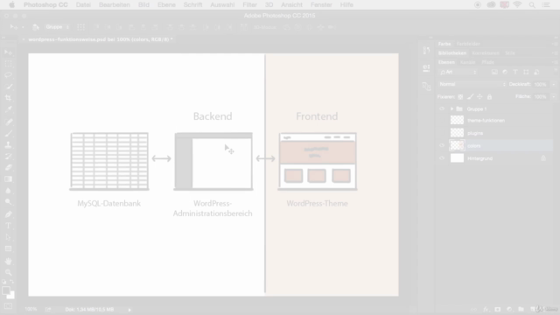Select the Brush tool

click(8, 134)
